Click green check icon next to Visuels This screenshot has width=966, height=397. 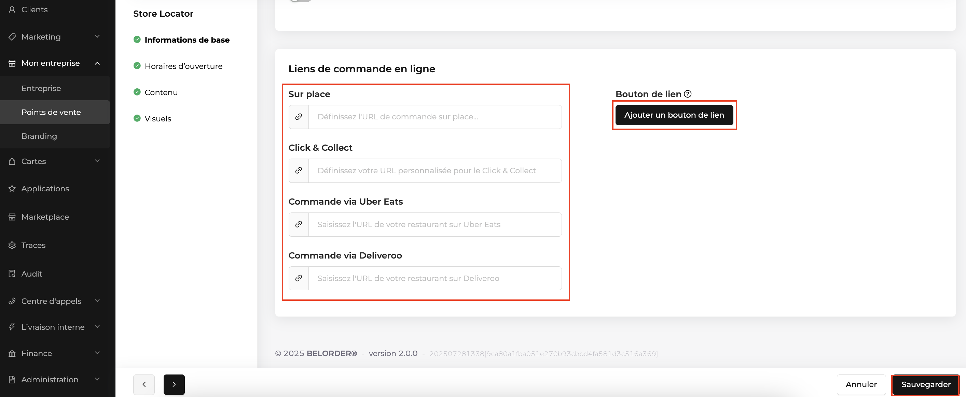137,118
